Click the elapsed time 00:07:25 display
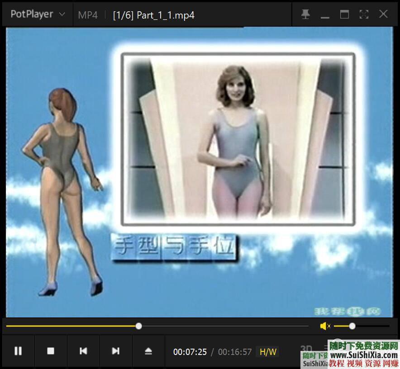 click(x=190, y=352)
